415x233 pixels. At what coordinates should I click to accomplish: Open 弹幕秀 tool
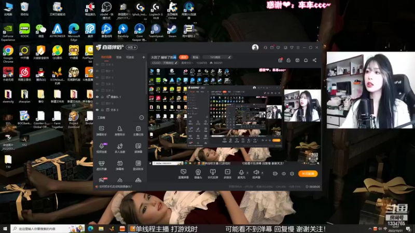click(x=120, y=165)
